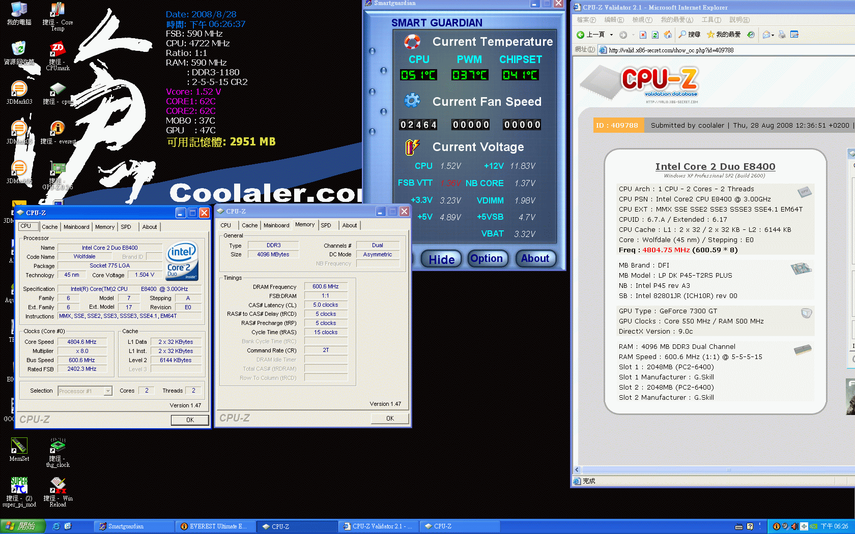Screen dimensions: 855x534
Task: Click Windows Start button
Action: click(23, 526)
